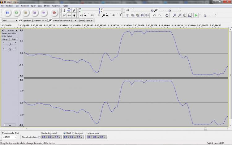Open the Effekt menu
The width and height of the screenshot is (232, 145).
[47, 6]
